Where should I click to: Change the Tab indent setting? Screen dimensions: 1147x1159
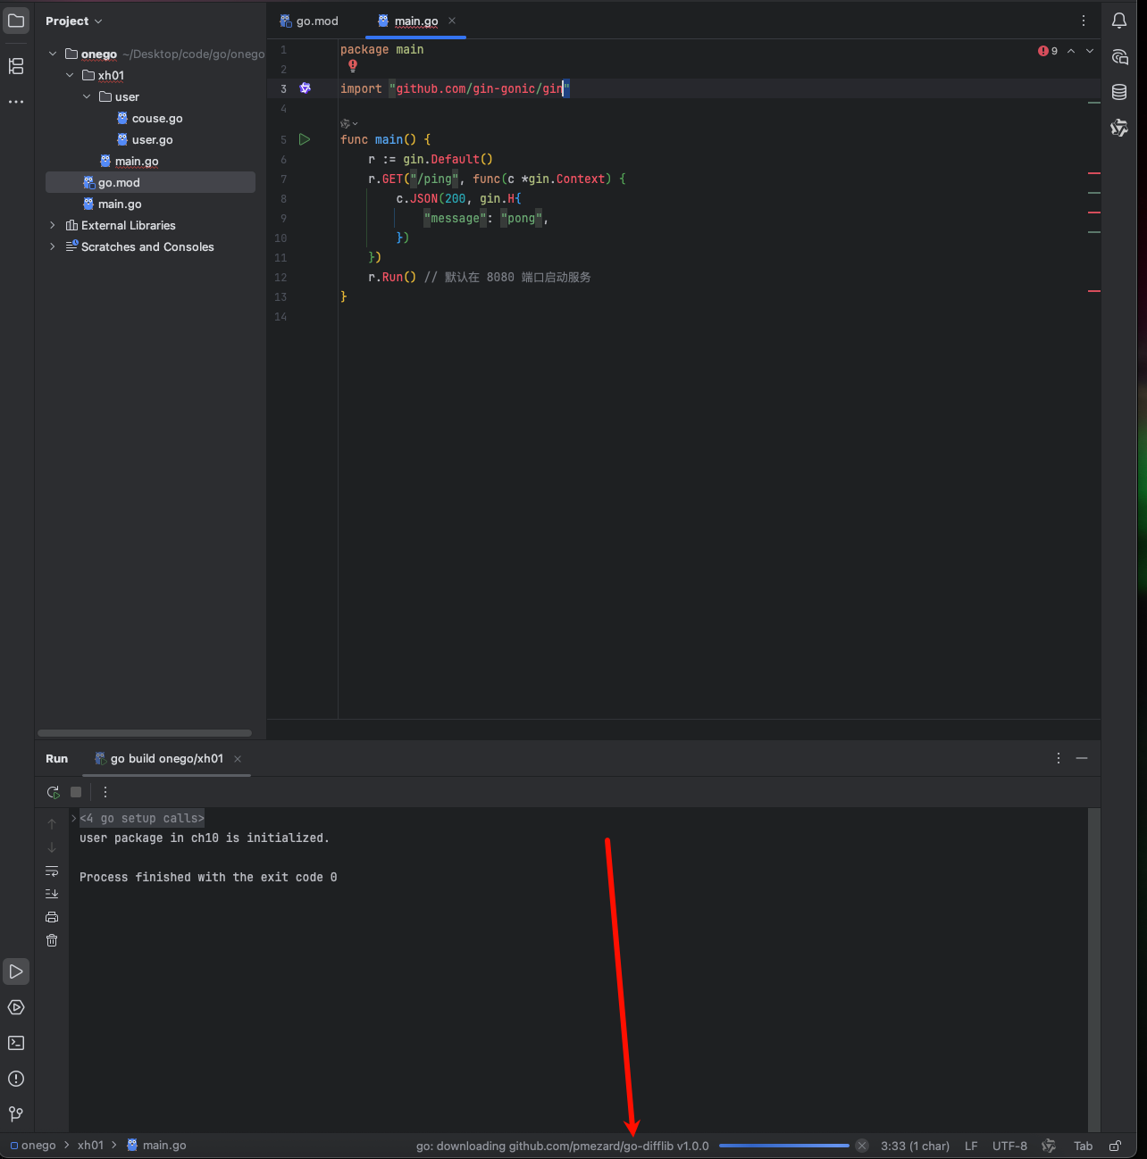1083,1146
